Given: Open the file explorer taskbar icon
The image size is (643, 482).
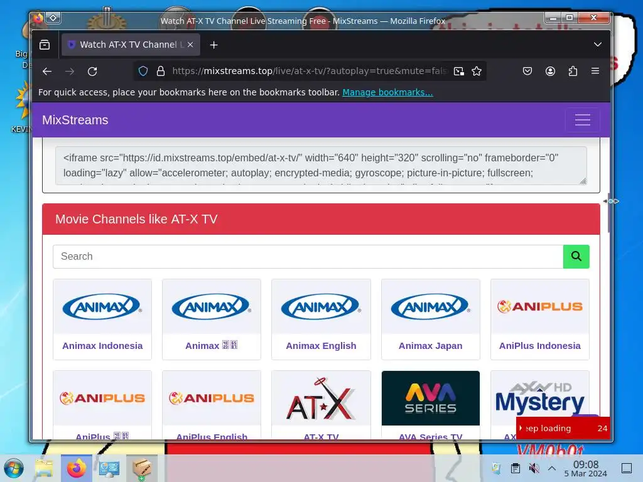Looking at the screenshot, I should point(44,468).
